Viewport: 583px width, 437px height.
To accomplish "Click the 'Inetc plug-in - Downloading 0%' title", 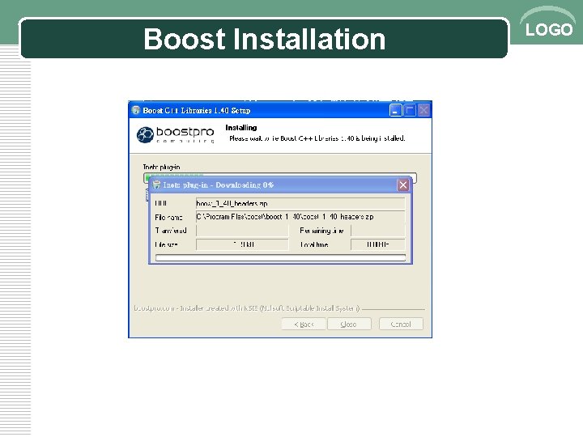I will point(219,185).
